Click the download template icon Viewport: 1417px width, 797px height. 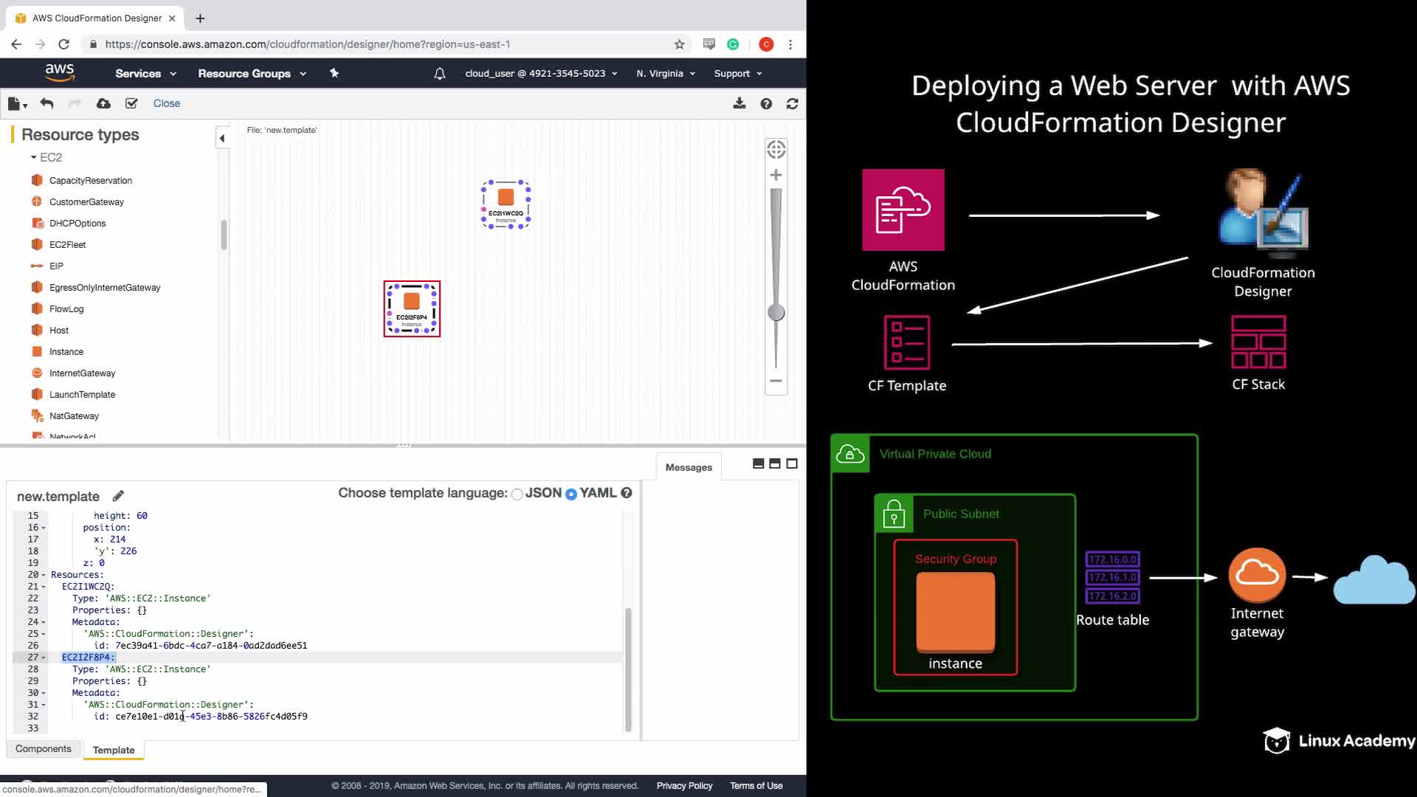(x=739, y=103)
